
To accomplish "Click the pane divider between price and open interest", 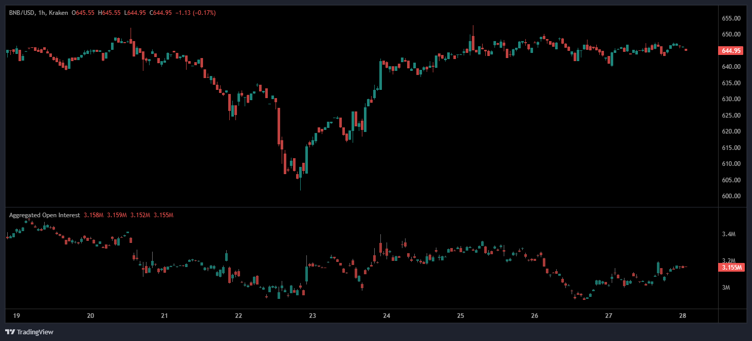I will coord(360,207).
